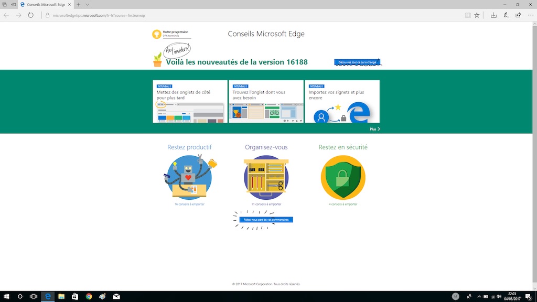The height and width of the screenshot is (302, 537).
Task: Open Edge's three-dot settings menu
Action: (530, 15)
